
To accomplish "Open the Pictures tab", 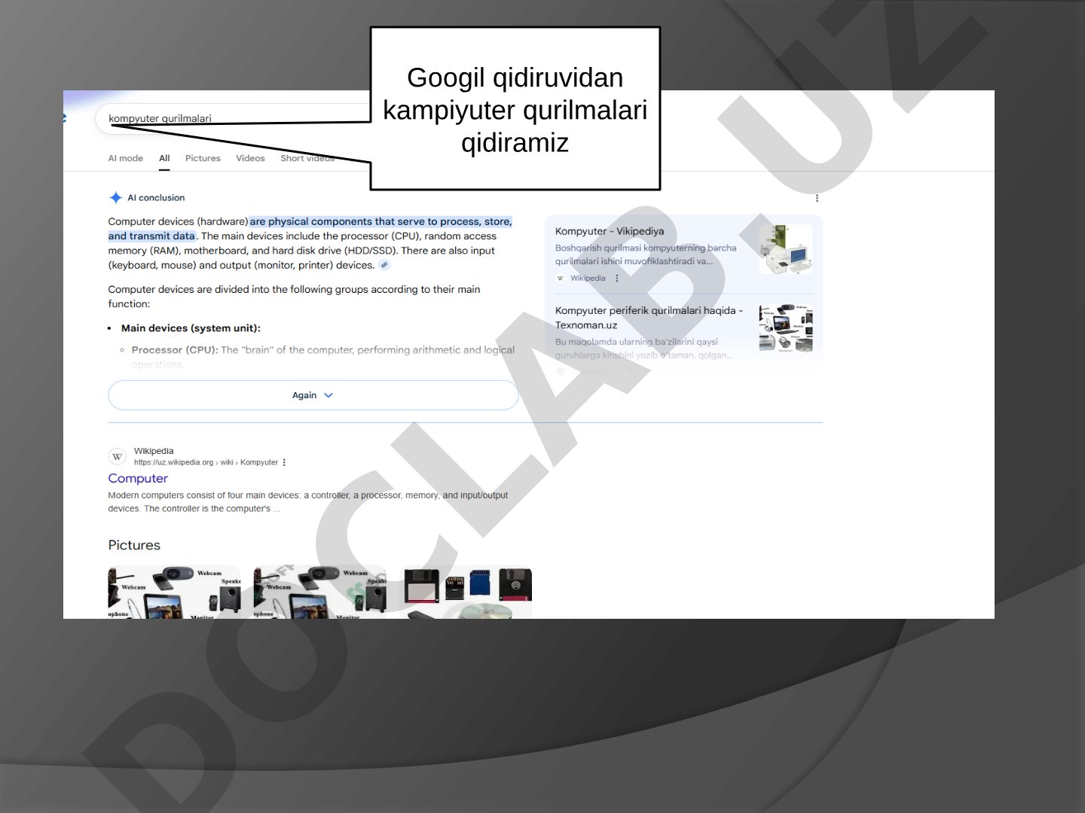I will (x=203, y=158).
